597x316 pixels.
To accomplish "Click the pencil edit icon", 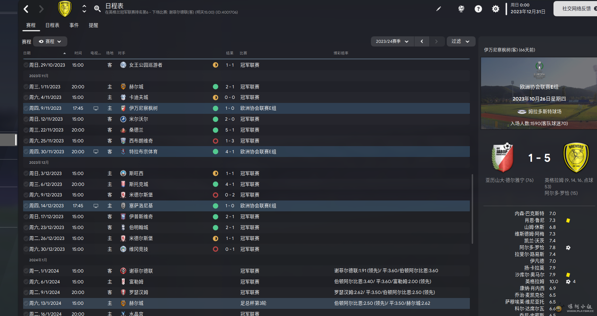I will (439, 9).
